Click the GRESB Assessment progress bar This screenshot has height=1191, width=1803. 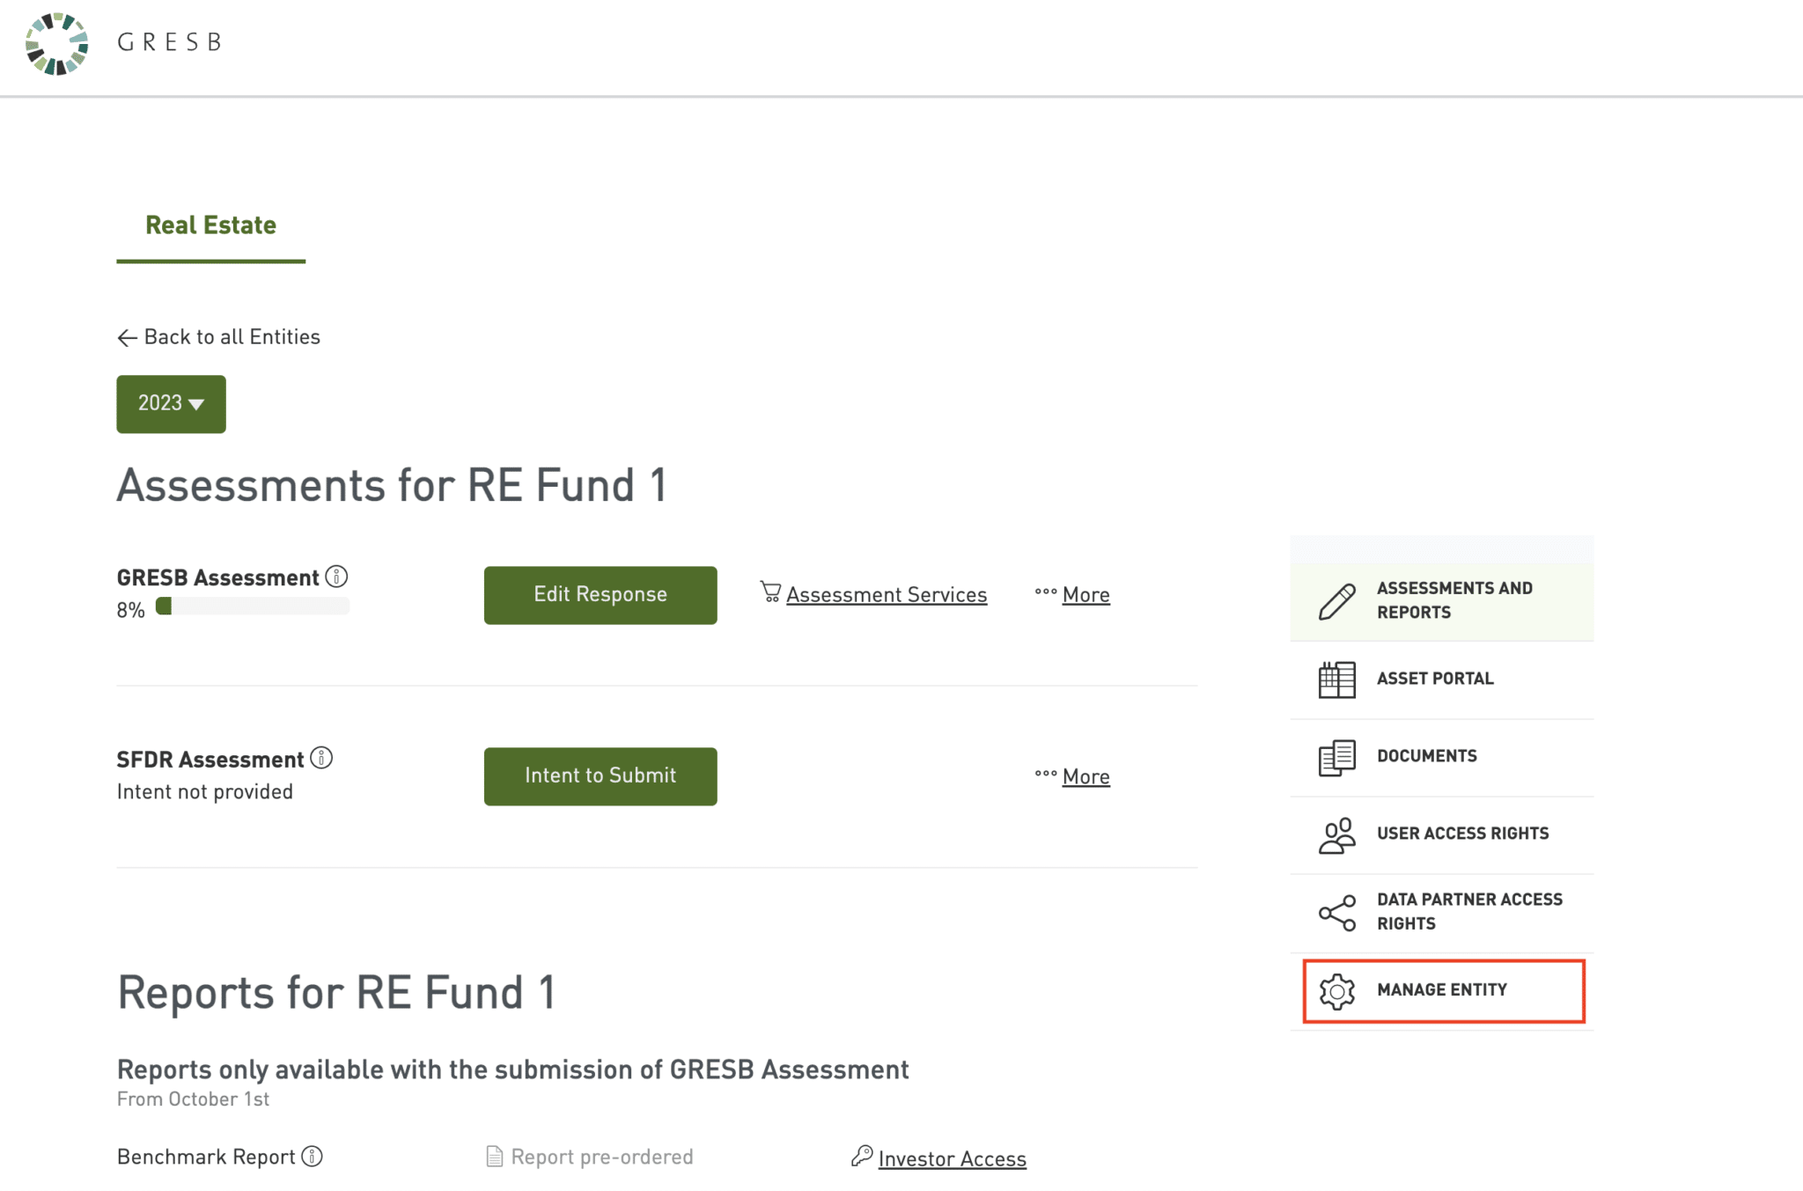pos(252,607)
